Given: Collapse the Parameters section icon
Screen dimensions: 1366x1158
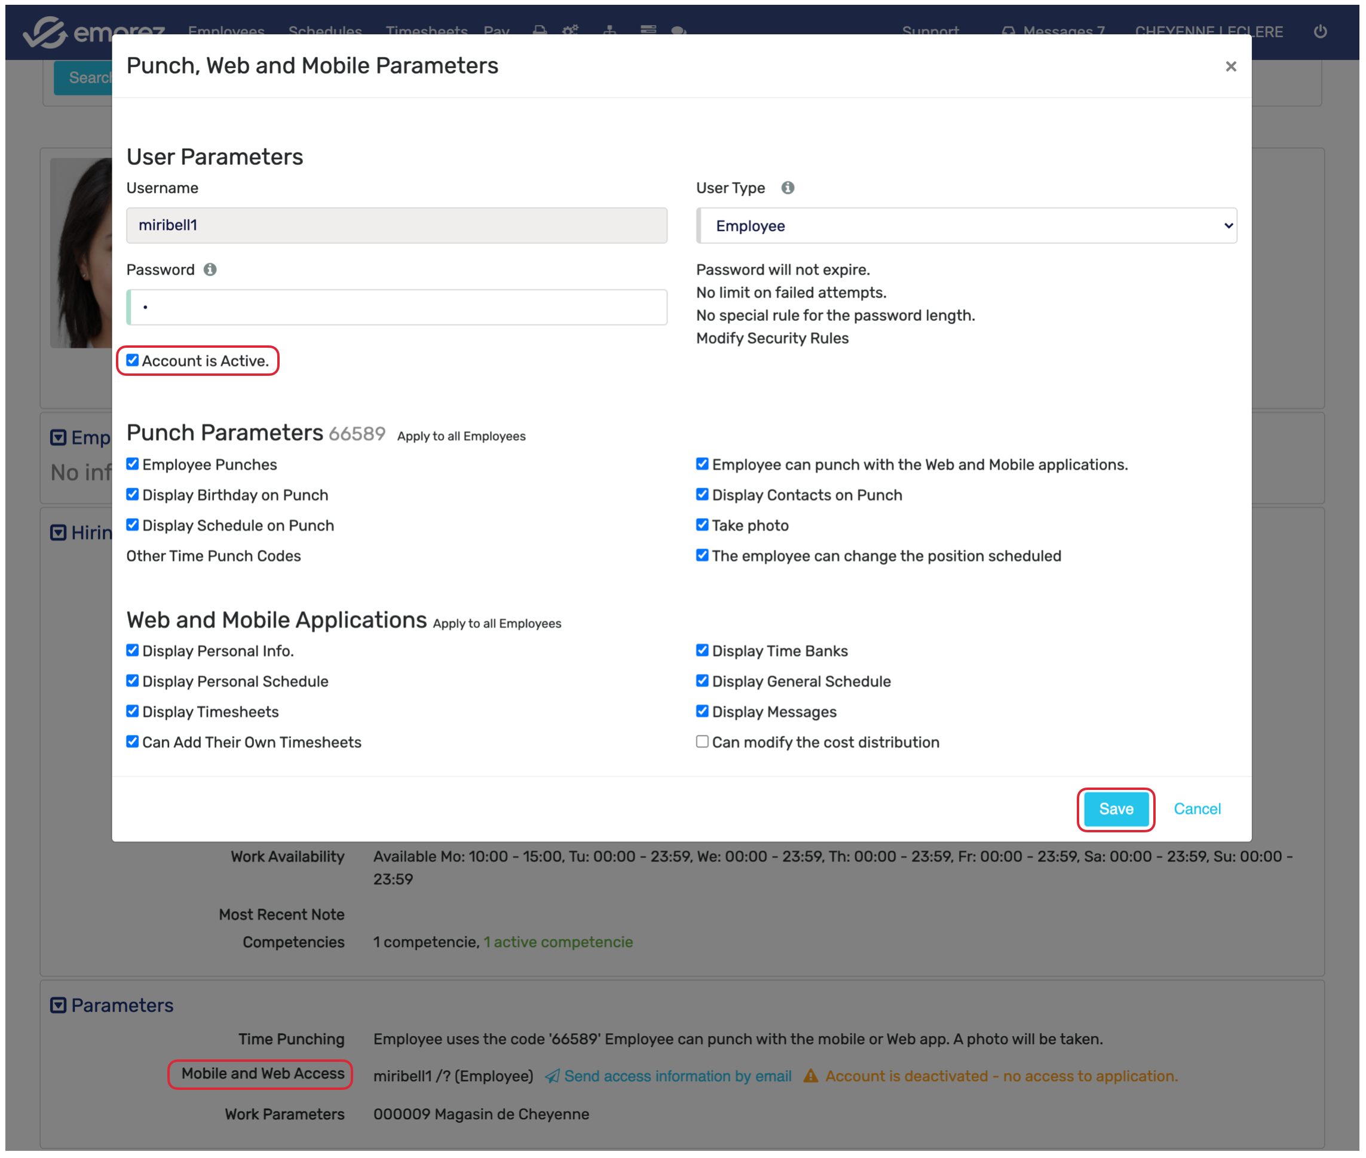Looking at the screenshot, I should 59,1006.
